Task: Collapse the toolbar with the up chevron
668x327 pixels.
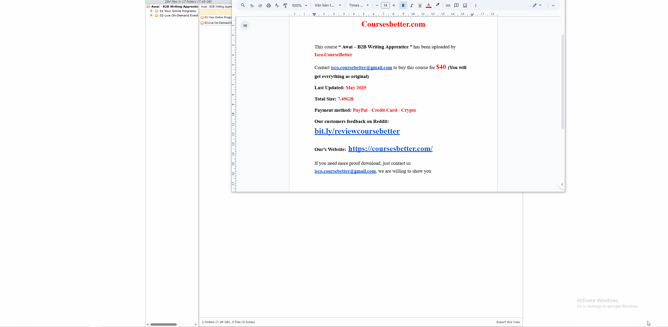Action: tap(553, 5)
